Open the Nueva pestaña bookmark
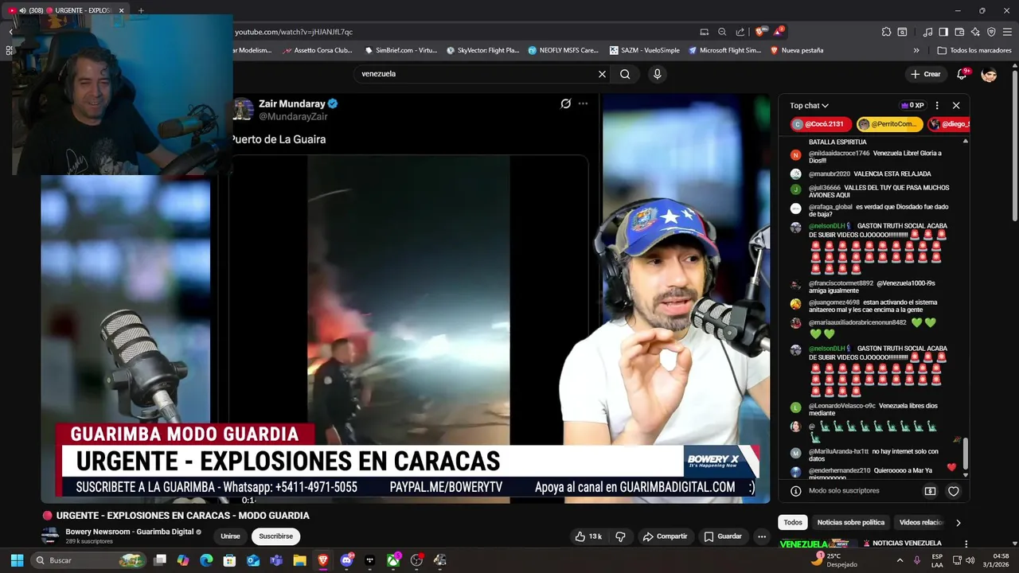 click(797, 50)
